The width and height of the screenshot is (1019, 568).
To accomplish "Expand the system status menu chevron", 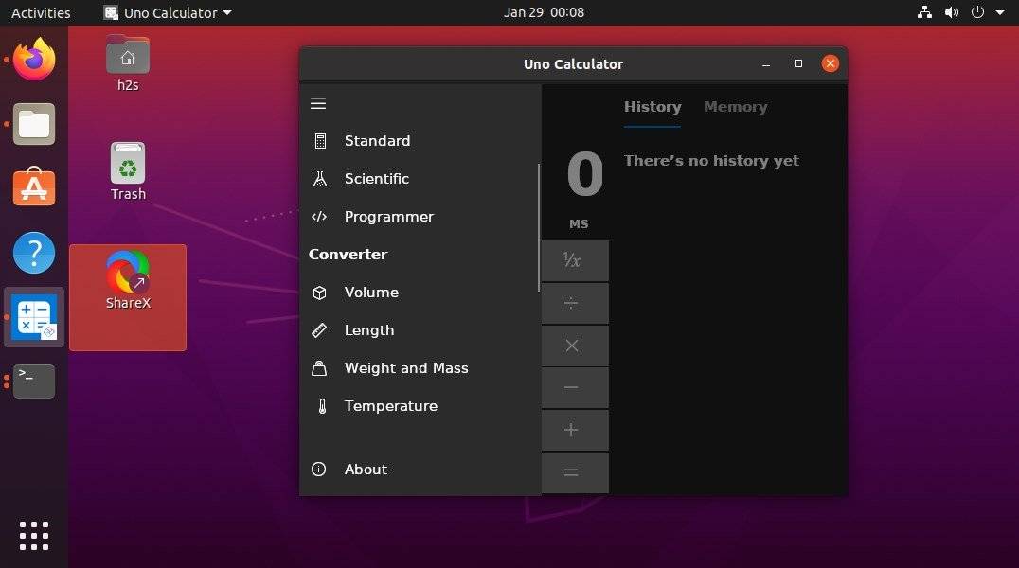I will tap(999, 12).
